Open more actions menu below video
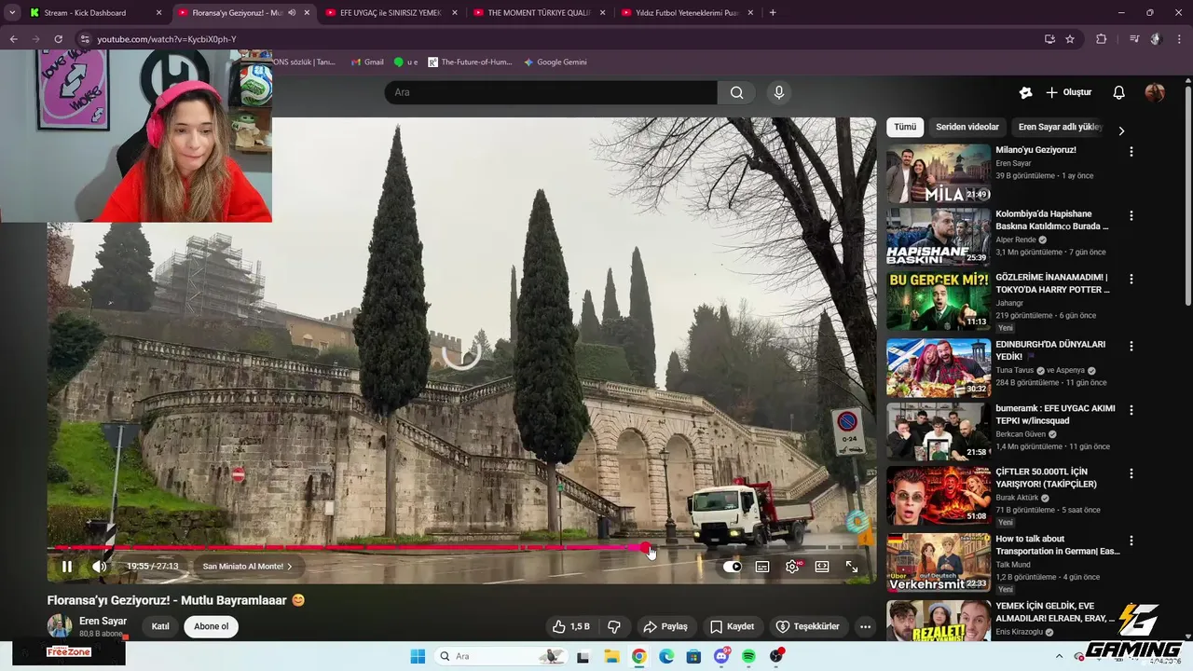 tap(865, 626)
